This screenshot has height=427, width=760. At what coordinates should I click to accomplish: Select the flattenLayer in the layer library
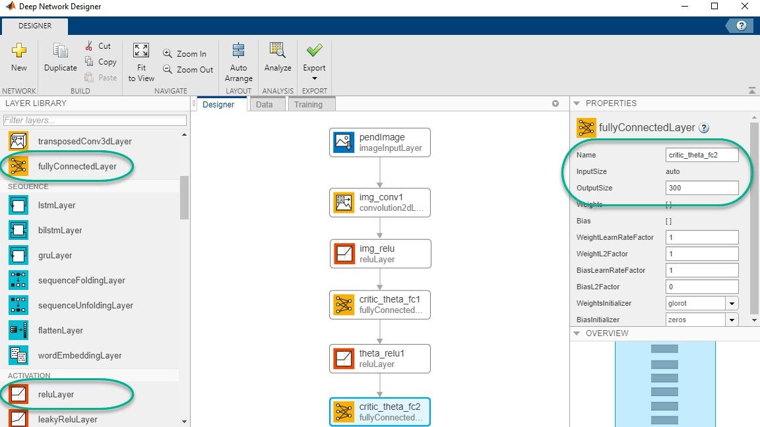point(61,331)
